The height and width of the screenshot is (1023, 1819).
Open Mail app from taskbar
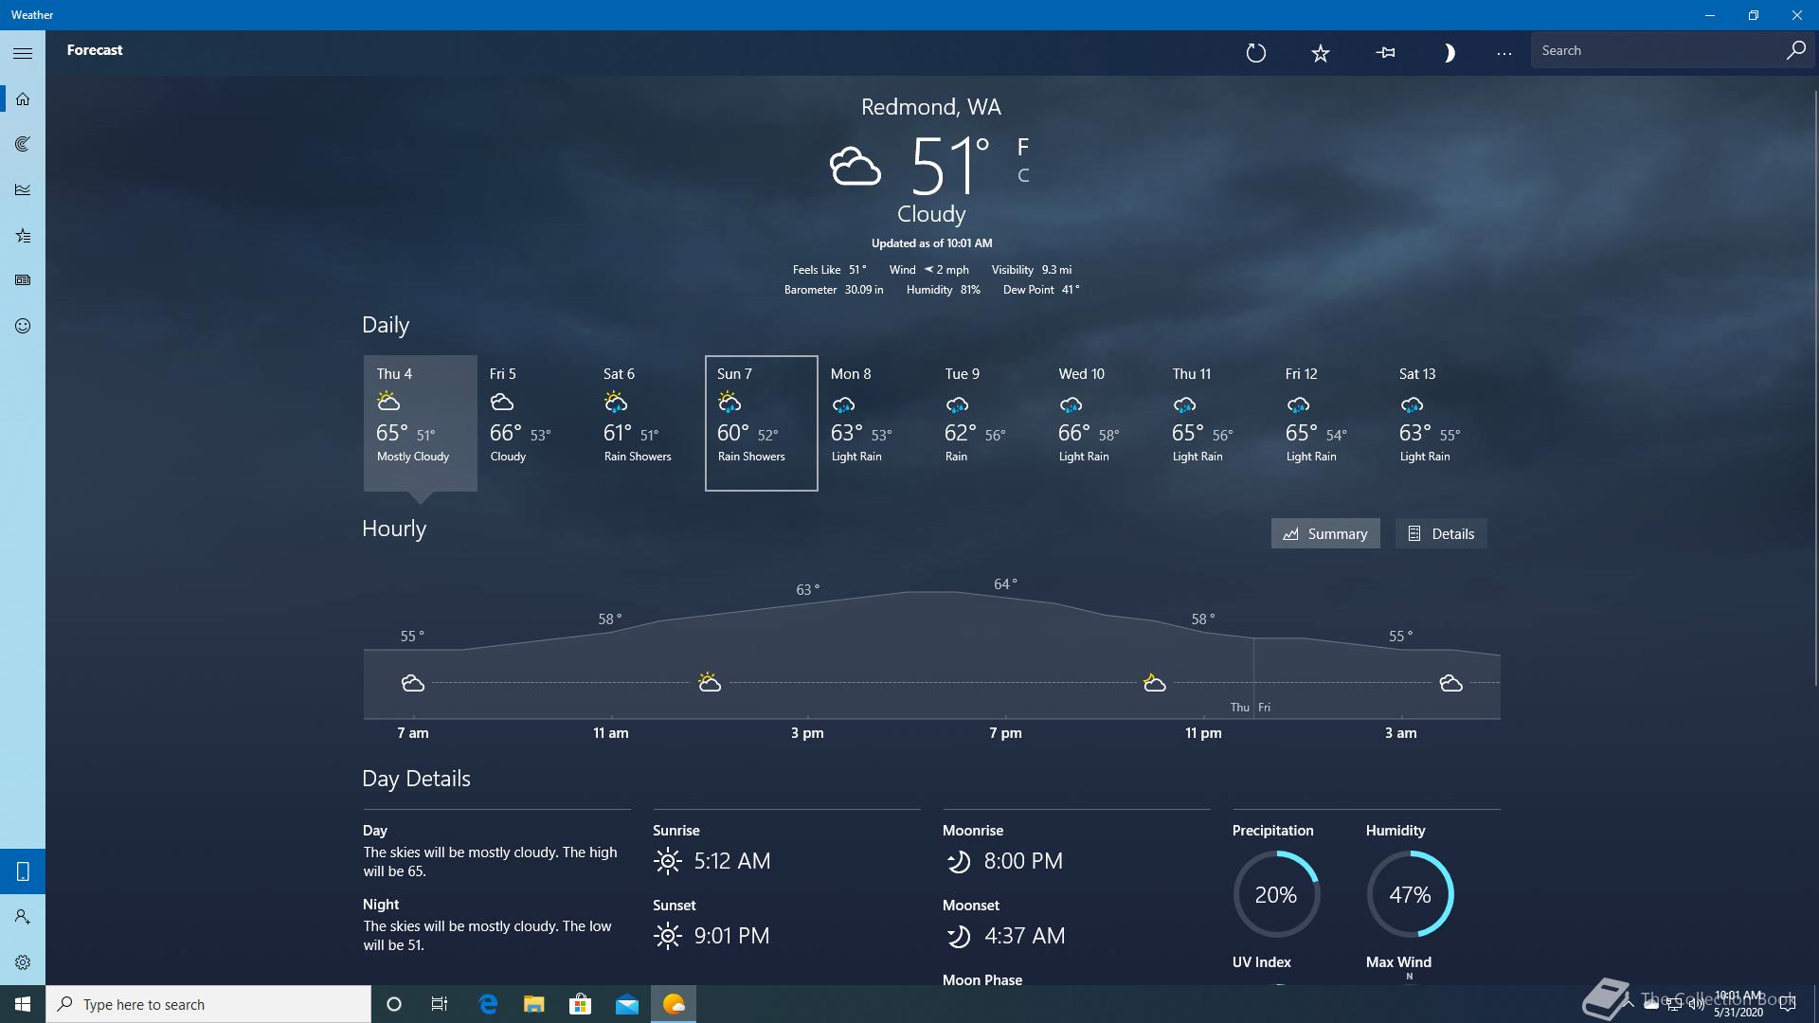coord(626,1004)
